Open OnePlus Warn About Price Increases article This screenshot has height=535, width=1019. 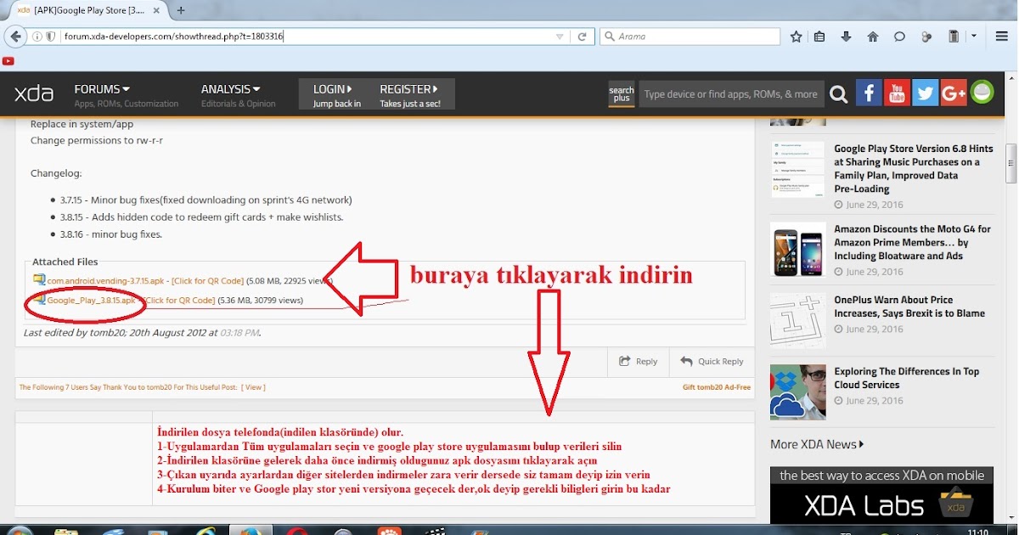point(909,307)
